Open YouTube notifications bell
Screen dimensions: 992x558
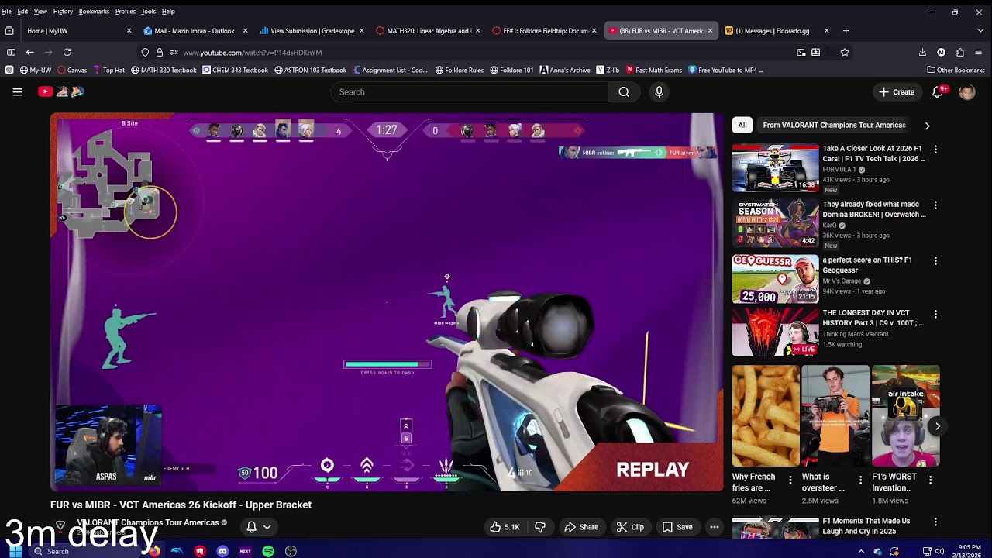[x=938, y=91]
